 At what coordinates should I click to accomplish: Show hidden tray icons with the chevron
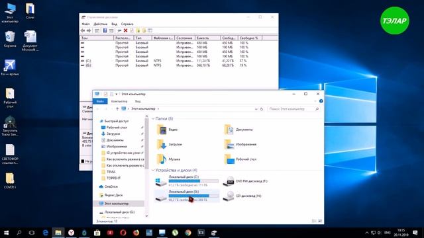coord(367,233)
